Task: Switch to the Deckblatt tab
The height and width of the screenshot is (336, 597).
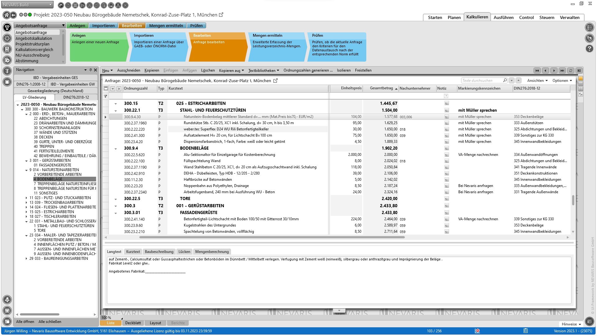Action: click(x=133, y=323)
